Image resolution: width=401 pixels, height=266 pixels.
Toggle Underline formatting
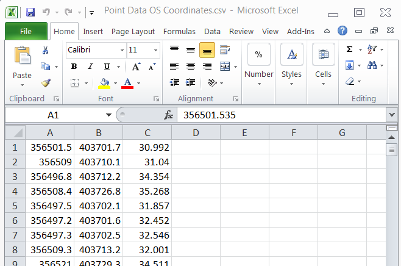107,66
